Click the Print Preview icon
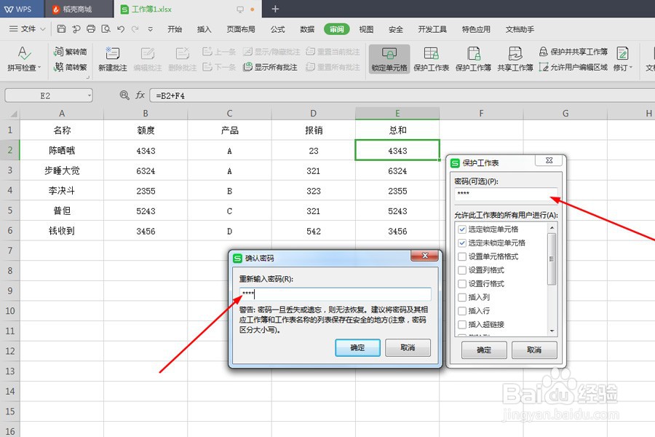655x437 pixels. point(106,29)
